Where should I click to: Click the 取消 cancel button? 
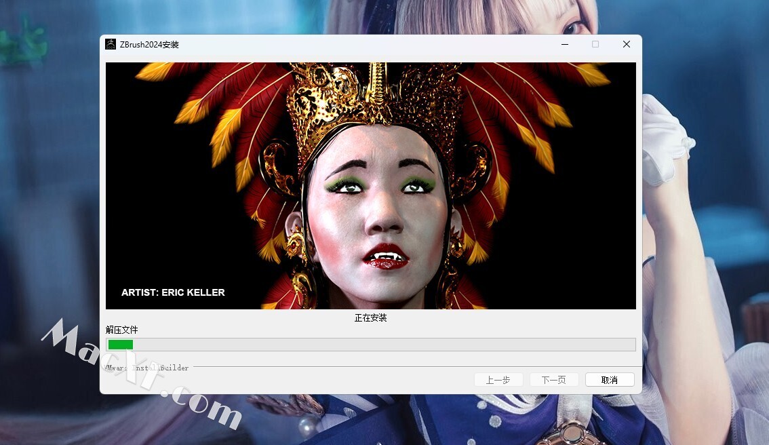coord(610,380)
